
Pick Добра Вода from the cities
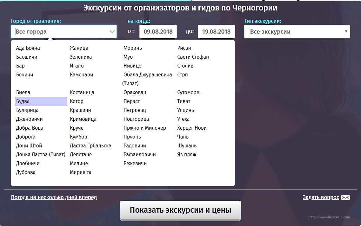click(30, 128)
